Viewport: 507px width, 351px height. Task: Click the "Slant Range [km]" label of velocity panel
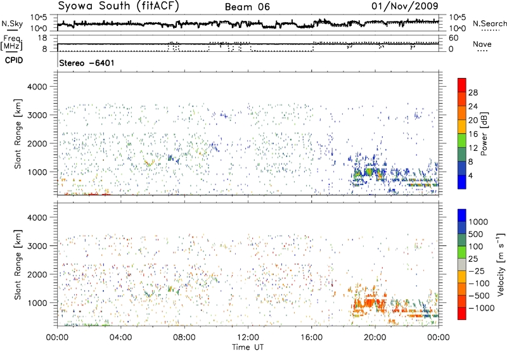coord(18,265)
